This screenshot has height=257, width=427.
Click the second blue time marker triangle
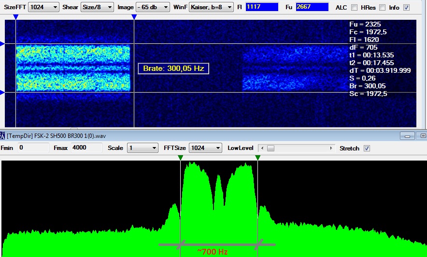point(134,17)
